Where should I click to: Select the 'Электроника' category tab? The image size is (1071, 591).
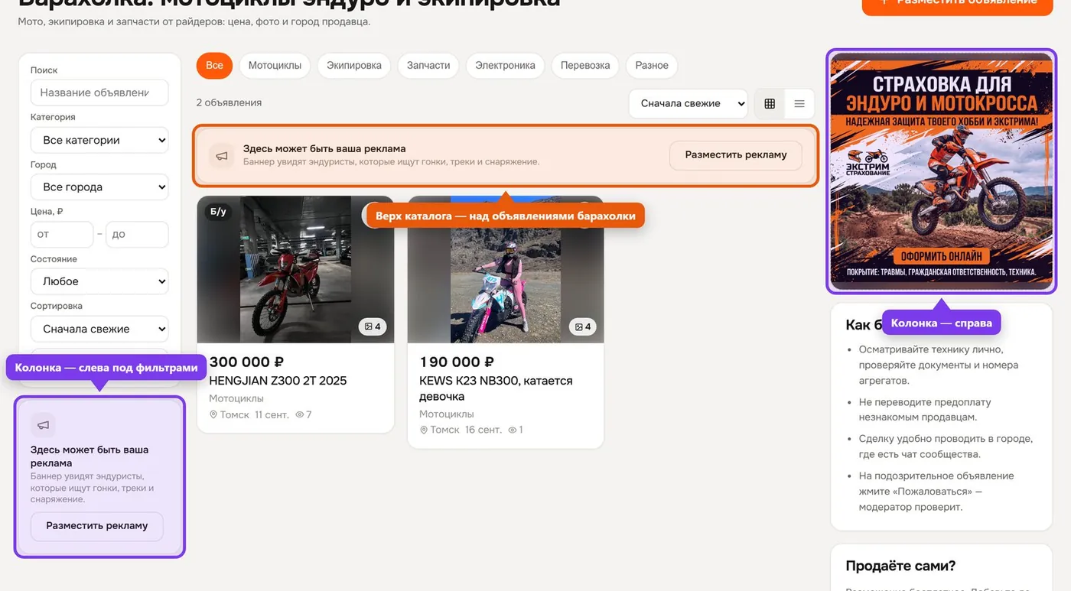(505, 66)
